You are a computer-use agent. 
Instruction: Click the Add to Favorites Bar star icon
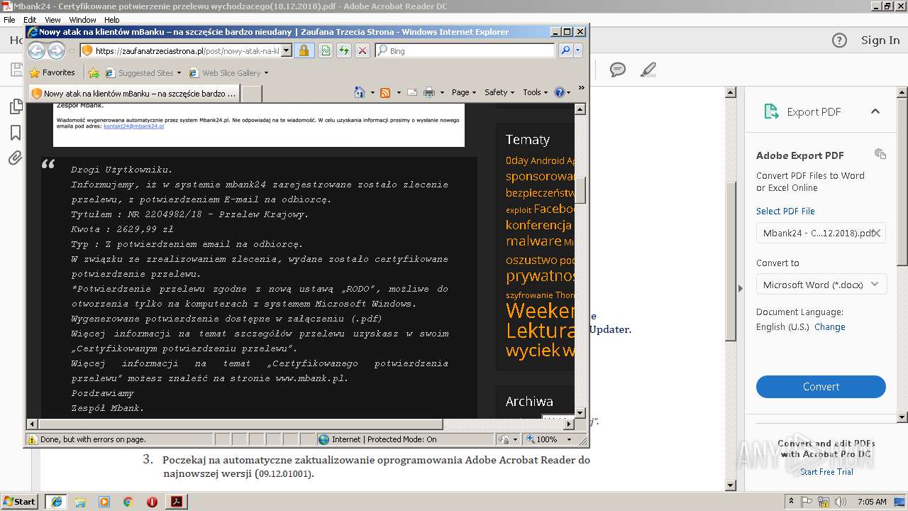coord(93,72)
